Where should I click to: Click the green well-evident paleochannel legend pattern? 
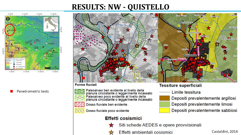[80, 92]
